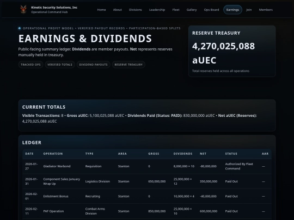294x220 pixels.
Task: Click the Area column header
Action: pyautogui.click(x=122, y=154)
